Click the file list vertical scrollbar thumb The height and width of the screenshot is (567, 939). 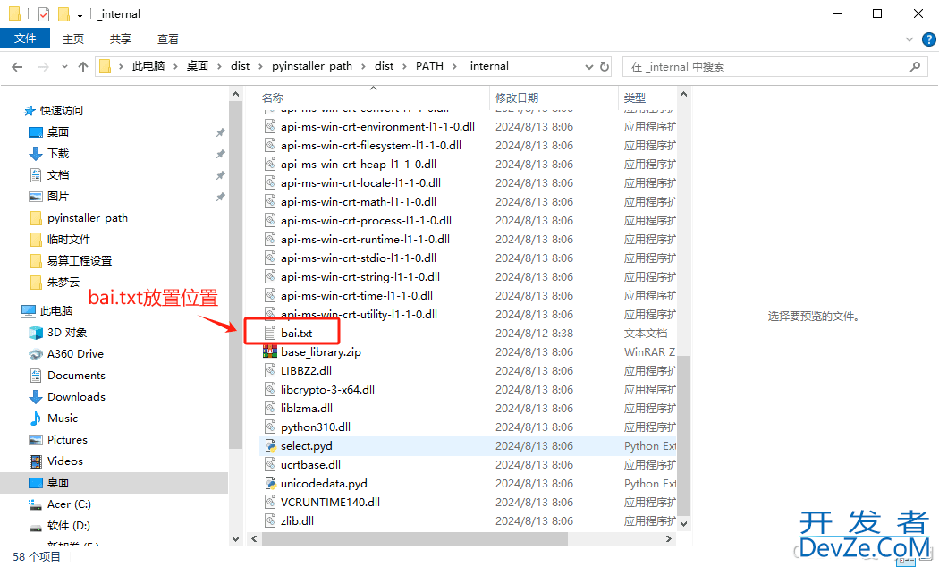683,435
